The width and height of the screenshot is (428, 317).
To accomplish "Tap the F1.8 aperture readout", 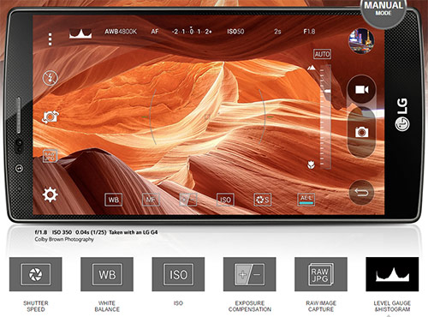I will coord(309,31).
